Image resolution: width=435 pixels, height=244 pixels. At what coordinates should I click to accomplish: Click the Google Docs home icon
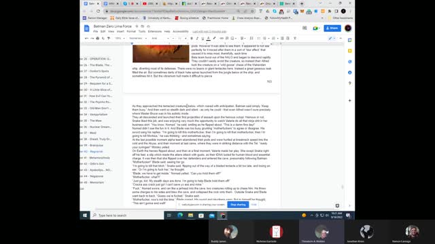click(86, 28)
